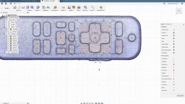Open the CREATE dropdown menu

(x=30, y=10)
